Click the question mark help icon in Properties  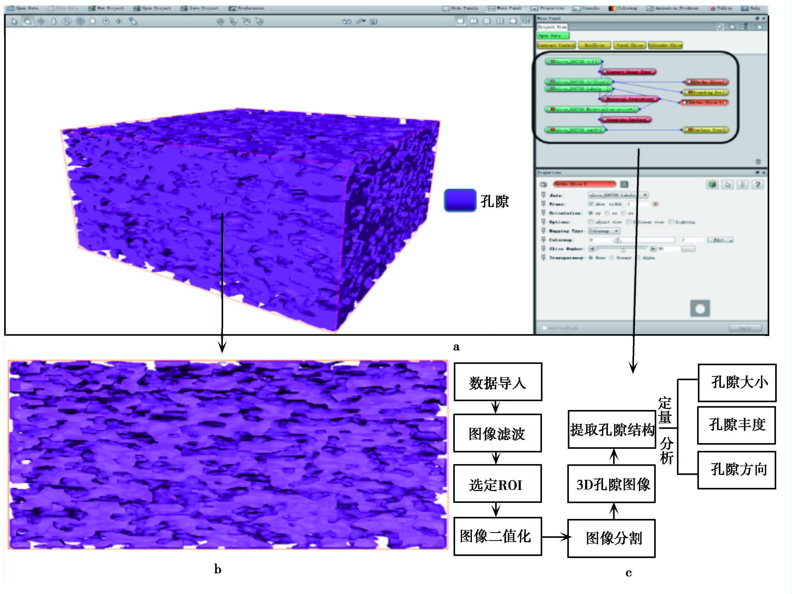(x=757, y=185)
